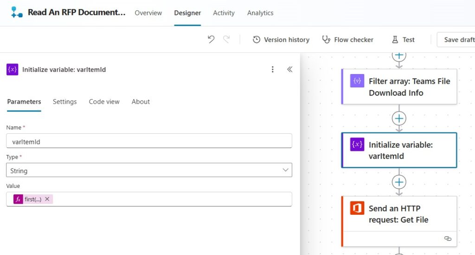
Task: Insert step after the Filter array card
Action: [399, 118]
